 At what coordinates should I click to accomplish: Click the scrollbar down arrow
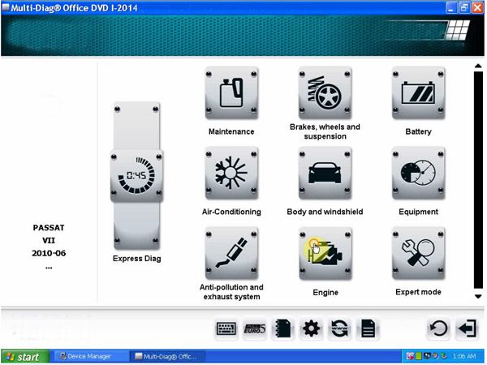pyautogui.click(x=478, y=296)
